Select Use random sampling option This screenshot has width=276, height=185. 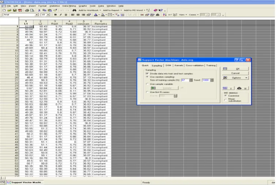click(x=147, y=77)
